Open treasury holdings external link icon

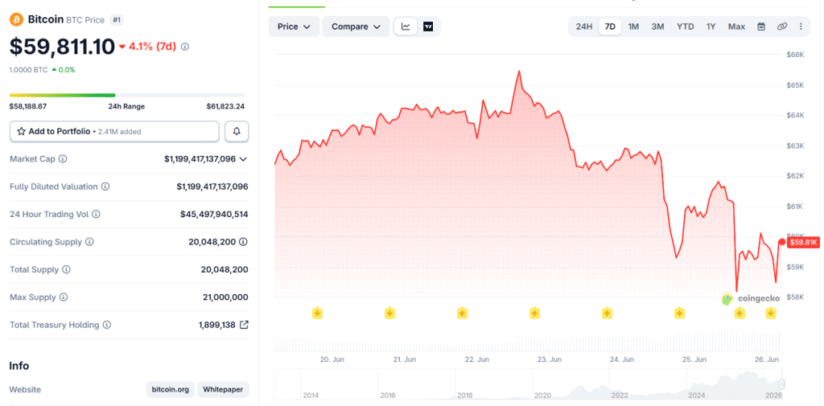[x=244, y=325]
